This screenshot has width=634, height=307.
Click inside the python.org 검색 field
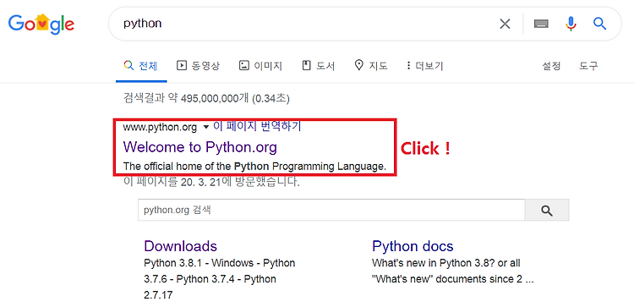pyautogui.click(x=331, y=210)
